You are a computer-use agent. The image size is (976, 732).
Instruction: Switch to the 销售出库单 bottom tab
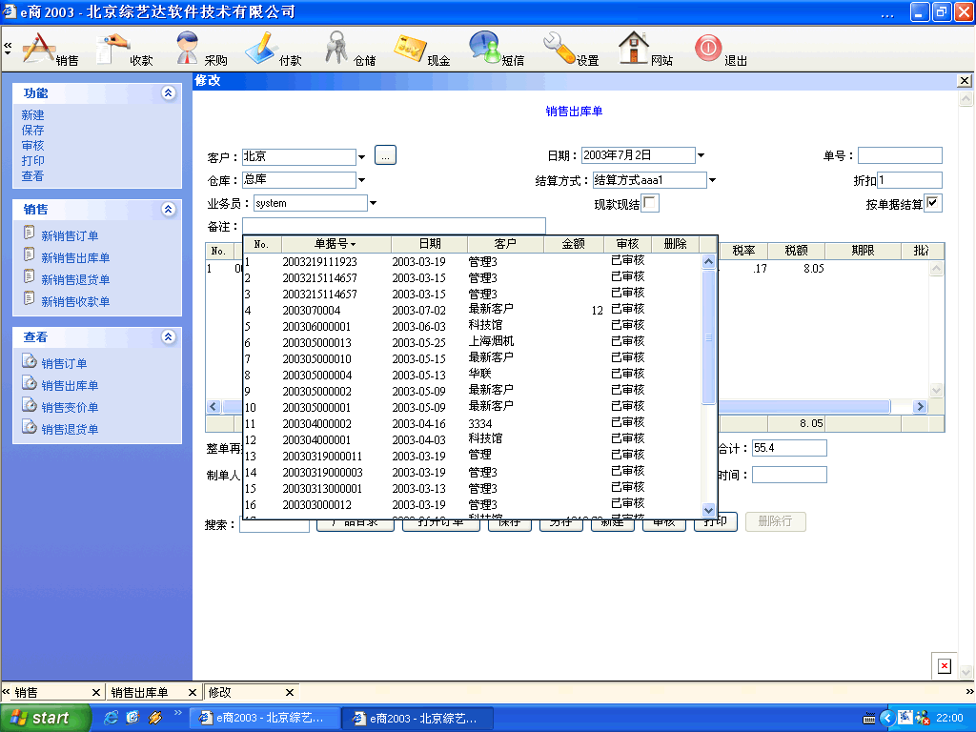[139, 693]
